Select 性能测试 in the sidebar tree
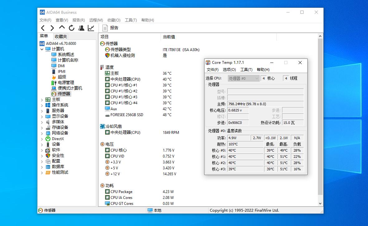The width and height of the screenshot is (368, 226). point(60,172)
